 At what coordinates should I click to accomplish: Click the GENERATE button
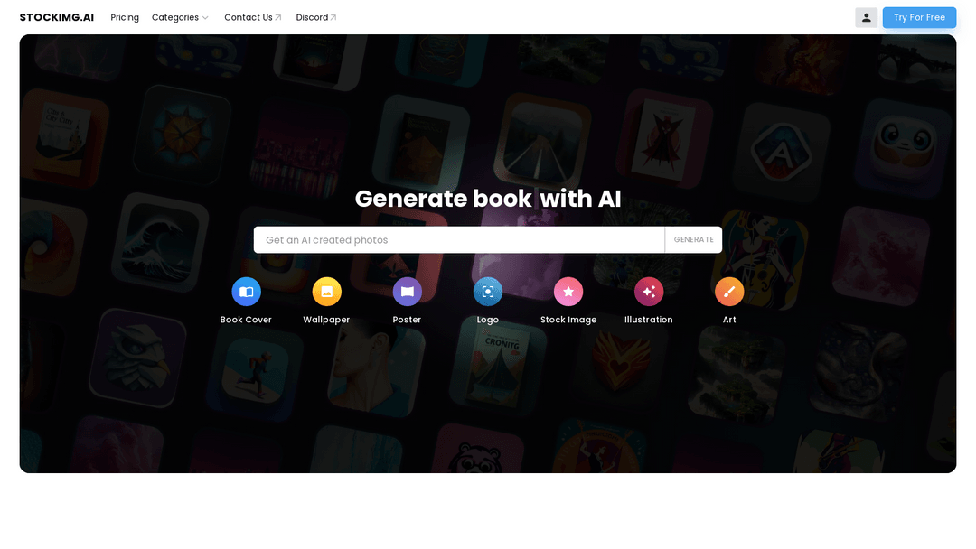pyautogui.click(x=693, y=240)
